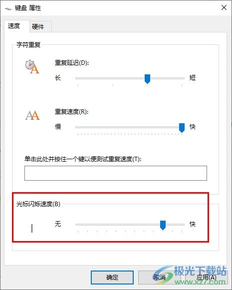Click the repeat rate AA icon
Image resolution: width=232 pixels, height=290 pixels.
point(32,115)
